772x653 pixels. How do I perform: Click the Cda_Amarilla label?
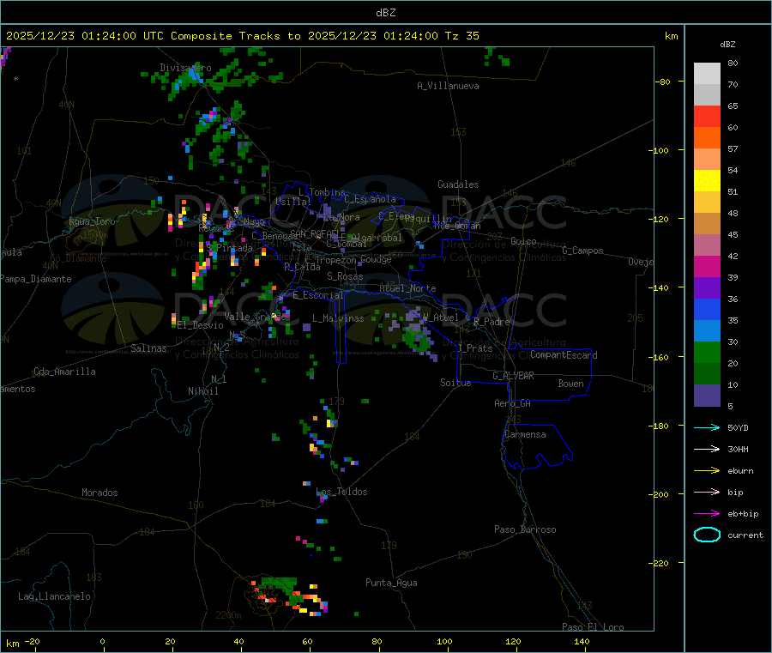pos(65,372)
